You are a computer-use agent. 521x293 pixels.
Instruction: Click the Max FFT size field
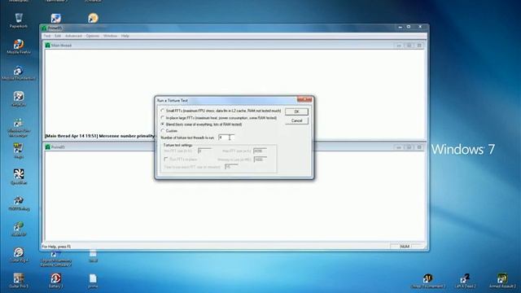click(260, 151)
